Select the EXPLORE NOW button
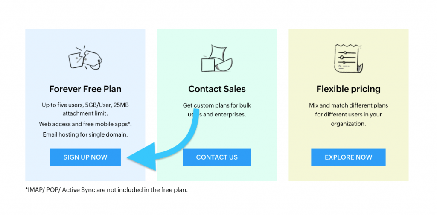The height and width of the screenshot is (215, 437). [x=348, y=157]
